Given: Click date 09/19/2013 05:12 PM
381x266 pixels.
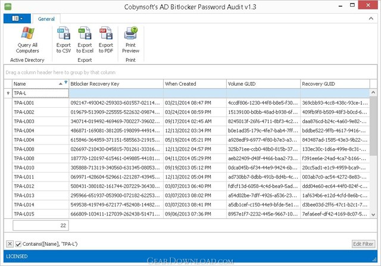Looking at the screenshot, I should [195, 168].
